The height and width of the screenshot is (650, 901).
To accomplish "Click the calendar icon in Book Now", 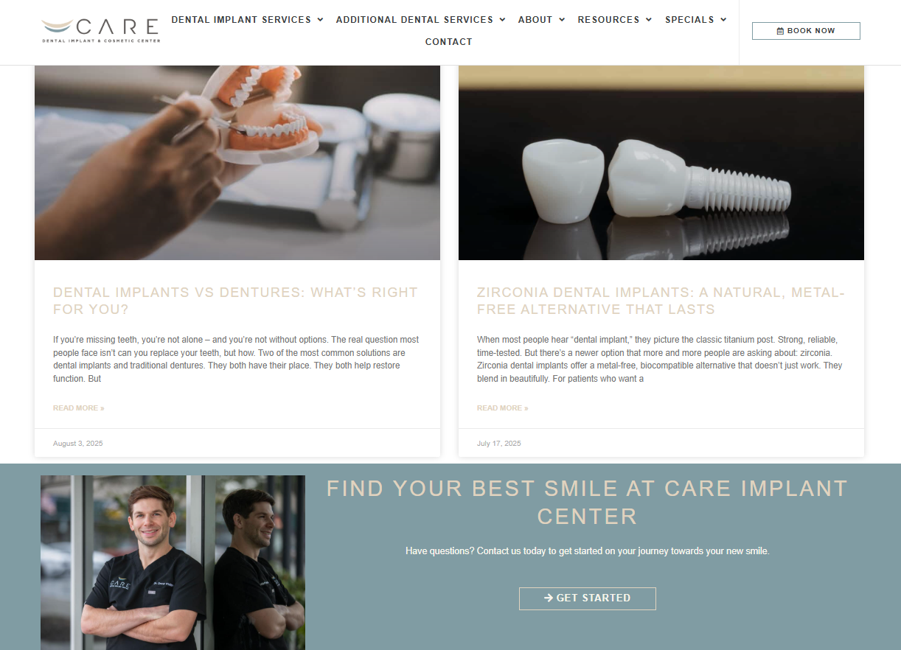I will coord(781,31).
